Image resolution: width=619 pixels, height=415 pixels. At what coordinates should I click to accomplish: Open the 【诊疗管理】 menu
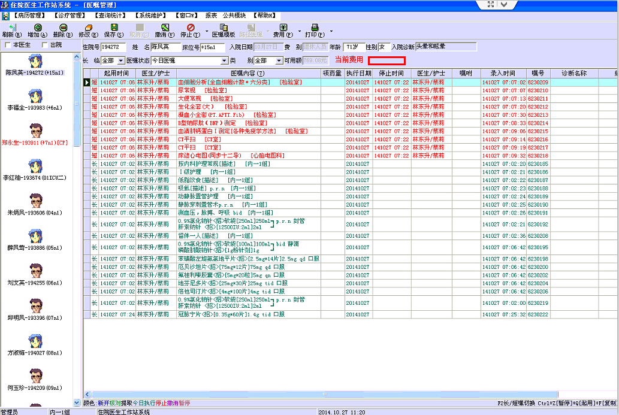[x=70, y=16]
